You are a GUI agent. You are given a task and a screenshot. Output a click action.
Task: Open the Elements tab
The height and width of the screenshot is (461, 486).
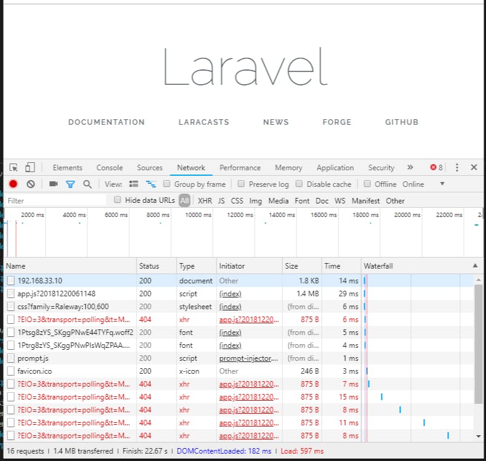point(68,167)
